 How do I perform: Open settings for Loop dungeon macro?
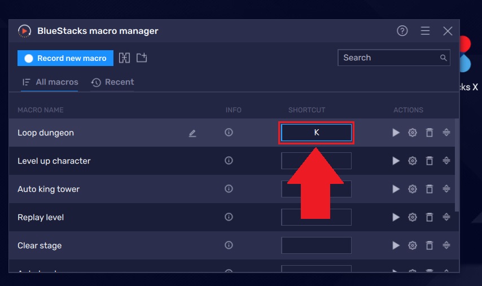tap(413, 133)
